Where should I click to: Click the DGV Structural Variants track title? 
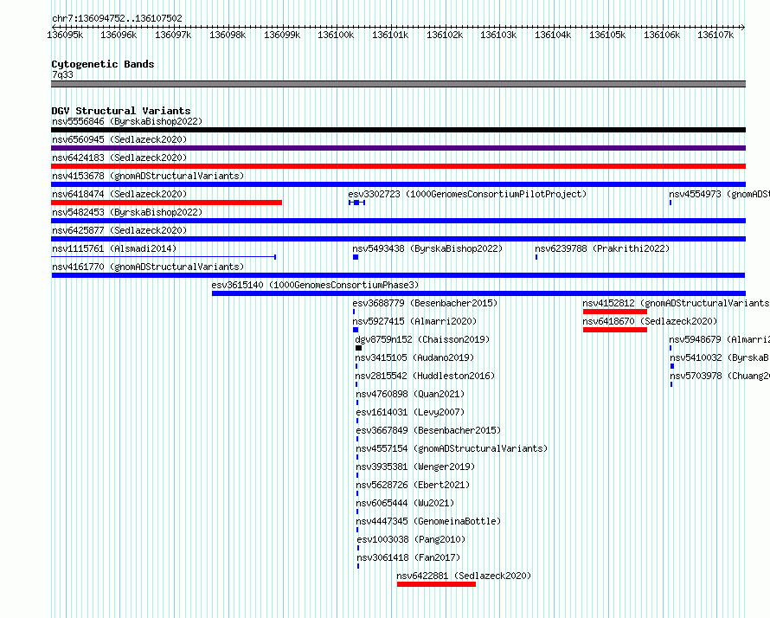point(121,111)
